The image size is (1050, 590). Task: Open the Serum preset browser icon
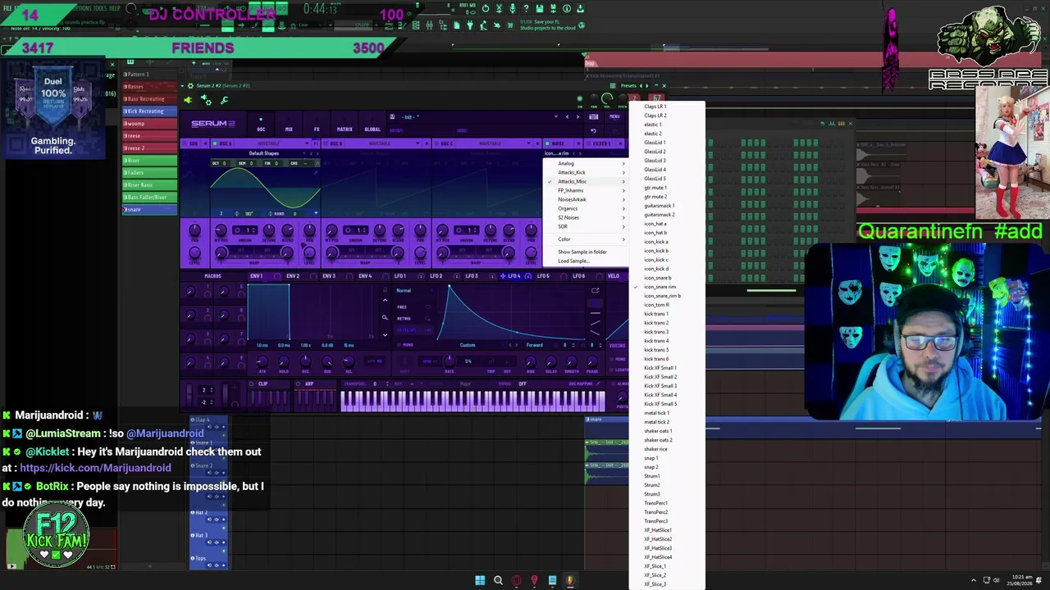(x=593, y=116)
